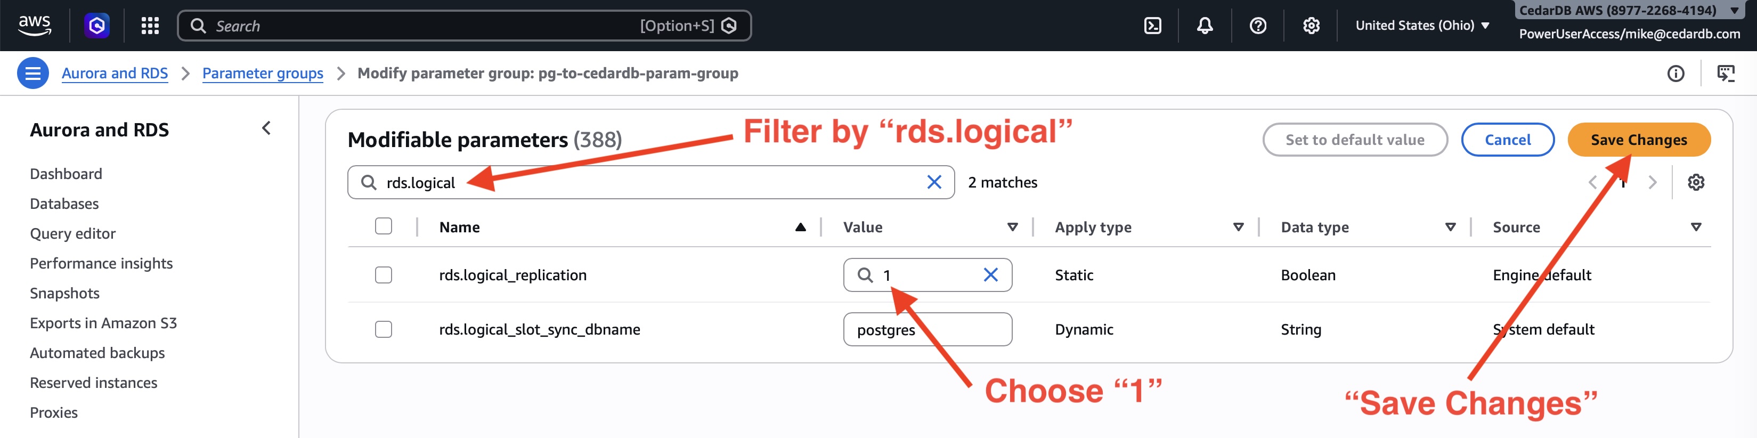Image resolution: width=1757 pixels, height=438 pixels.
Task: Click the CedarDB extension icon in header
Action: [97, 26]
